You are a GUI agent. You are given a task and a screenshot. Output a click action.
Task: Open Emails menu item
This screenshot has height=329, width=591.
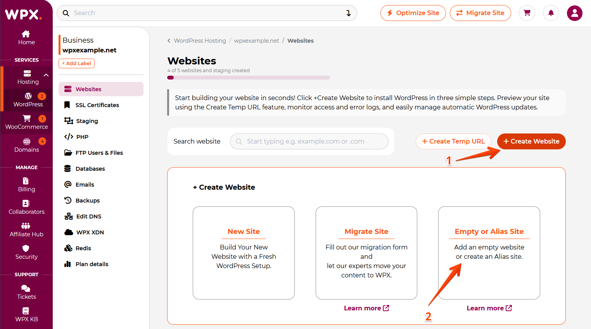point(101,184)
